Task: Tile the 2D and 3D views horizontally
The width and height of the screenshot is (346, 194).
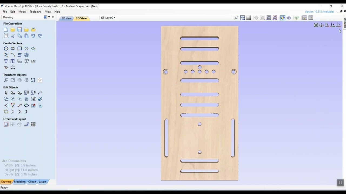Action: [x=305, y=18]
